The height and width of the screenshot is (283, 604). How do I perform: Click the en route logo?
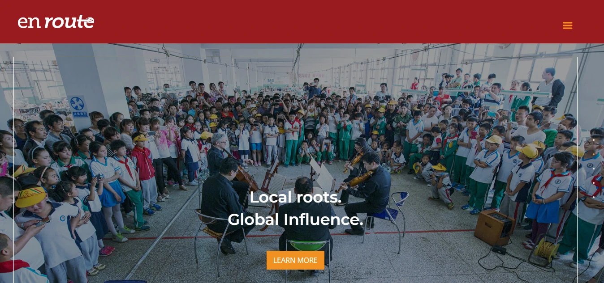(56, 21)
